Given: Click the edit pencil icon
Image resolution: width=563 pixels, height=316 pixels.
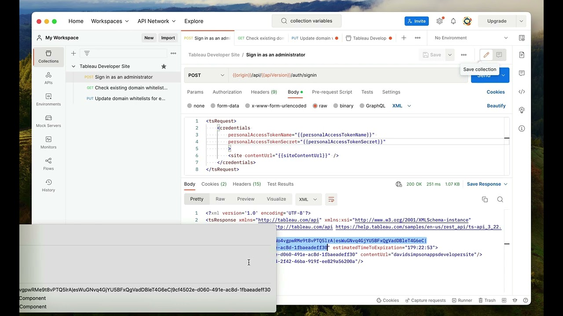Looking at the screenshot, I should tap(486, 55).
